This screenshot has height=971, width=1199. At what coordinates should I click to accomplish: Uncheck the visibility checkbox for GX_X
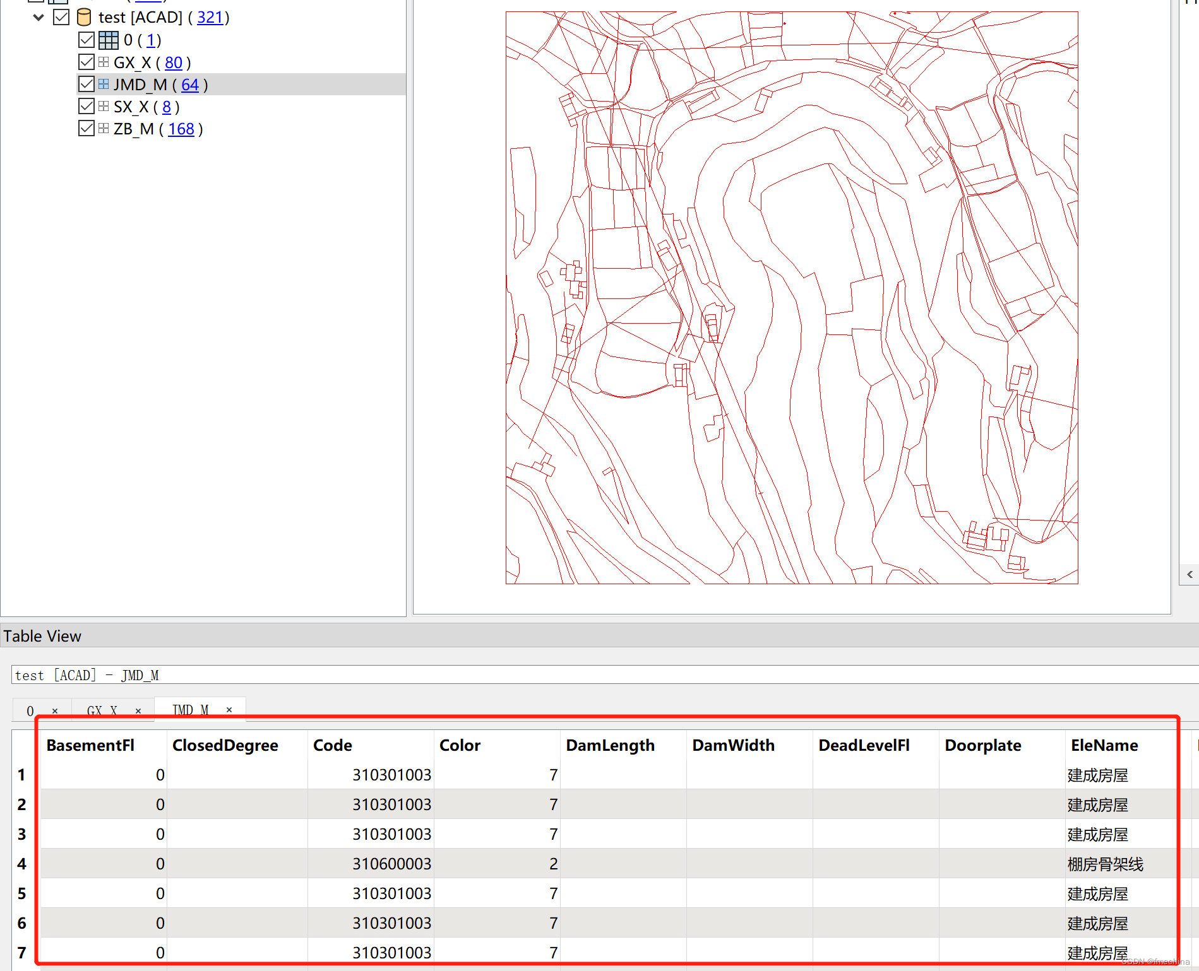pos(86,62)
